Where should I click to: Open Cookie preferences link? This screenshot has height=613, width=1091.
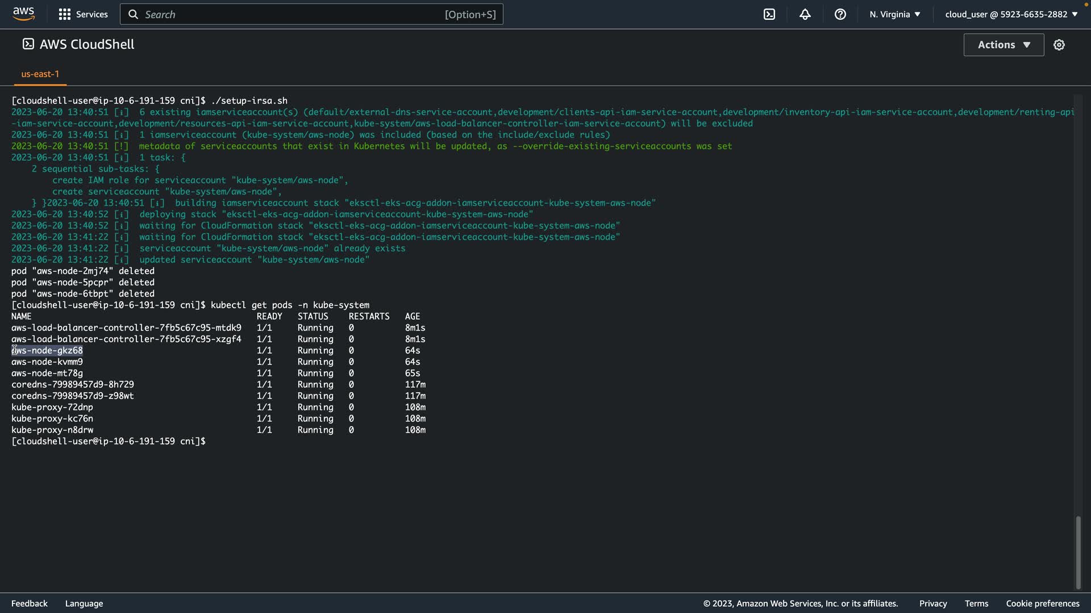(x=1042, y=603)
